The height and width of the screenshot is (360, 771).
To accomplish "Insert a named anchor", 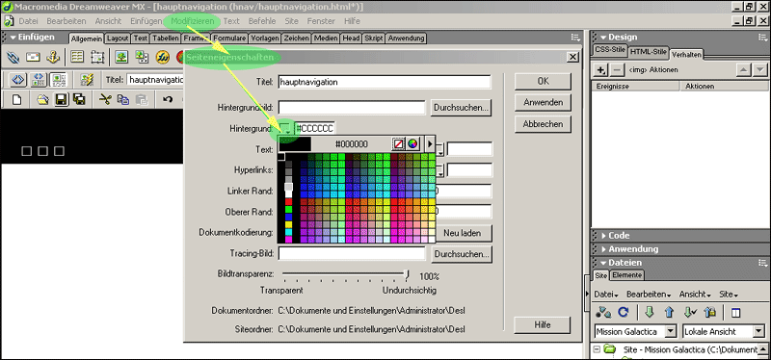I will point(53,58).
